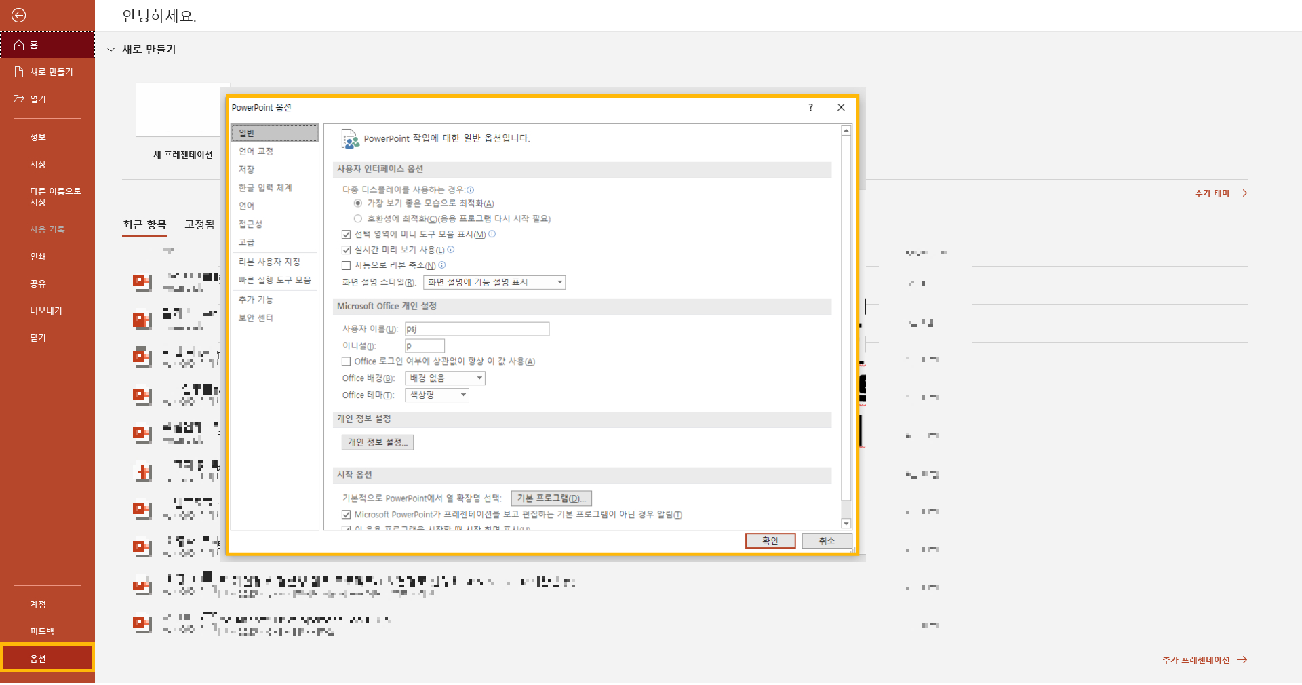
Task: Click the 개인 정보 설정... button
Action: (x=378, y=442)
